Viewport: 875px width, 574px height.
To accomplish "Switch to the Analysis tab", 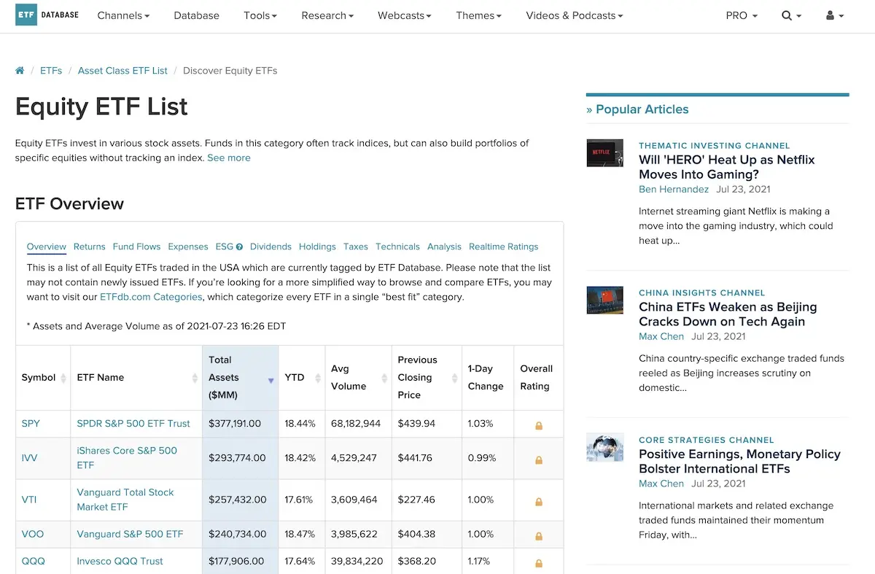I will point(444,247).
